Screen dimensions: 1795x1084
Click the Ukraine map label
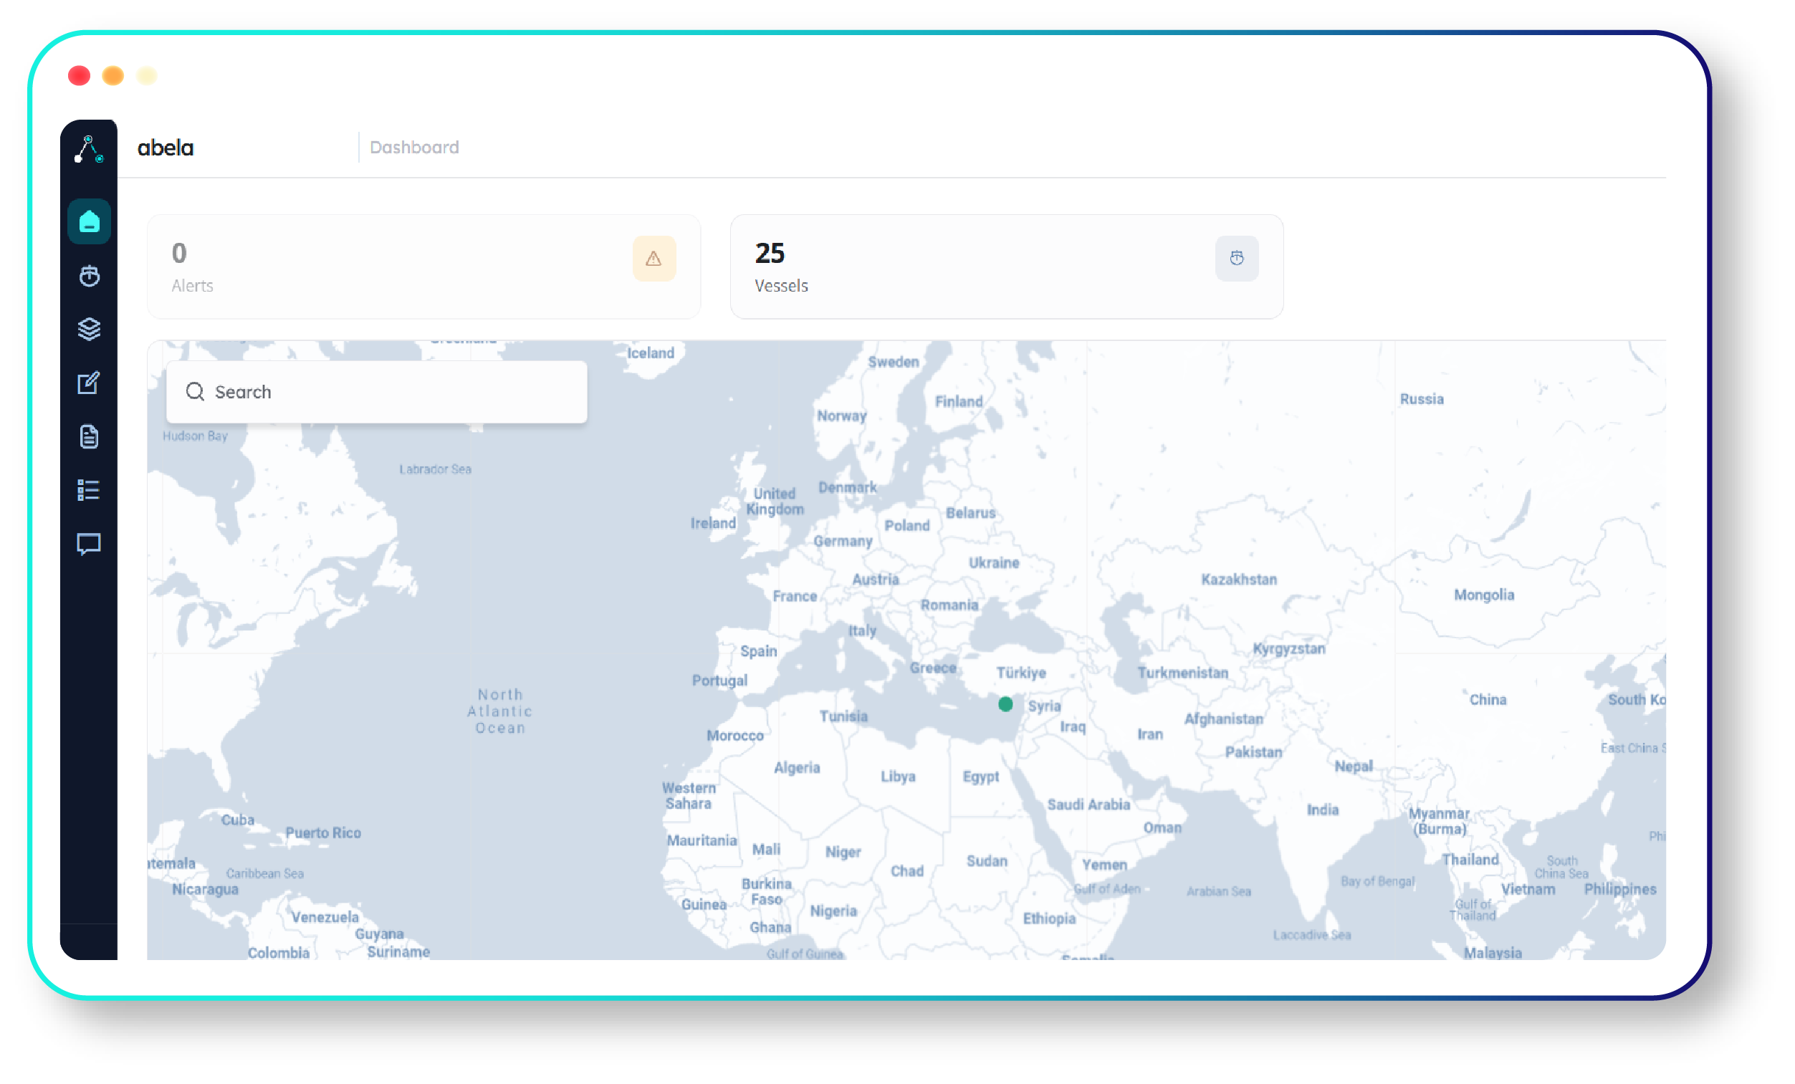pos(994,563)
